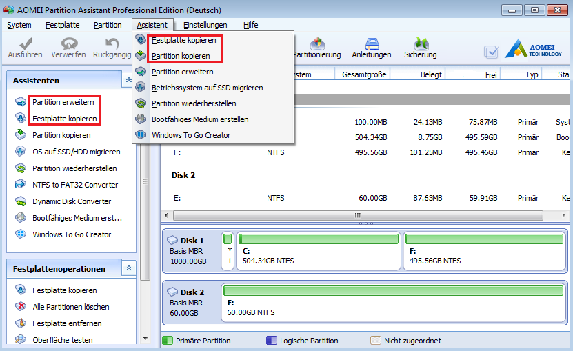Click Bootfähiges Medium erst… in the sidebar
This screenshot has height=351, width=573.
pyautogui.click(x=77, y=218)
